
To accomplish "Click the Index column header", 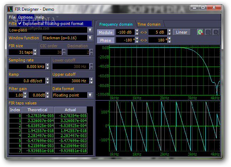I will pos(15,110).
